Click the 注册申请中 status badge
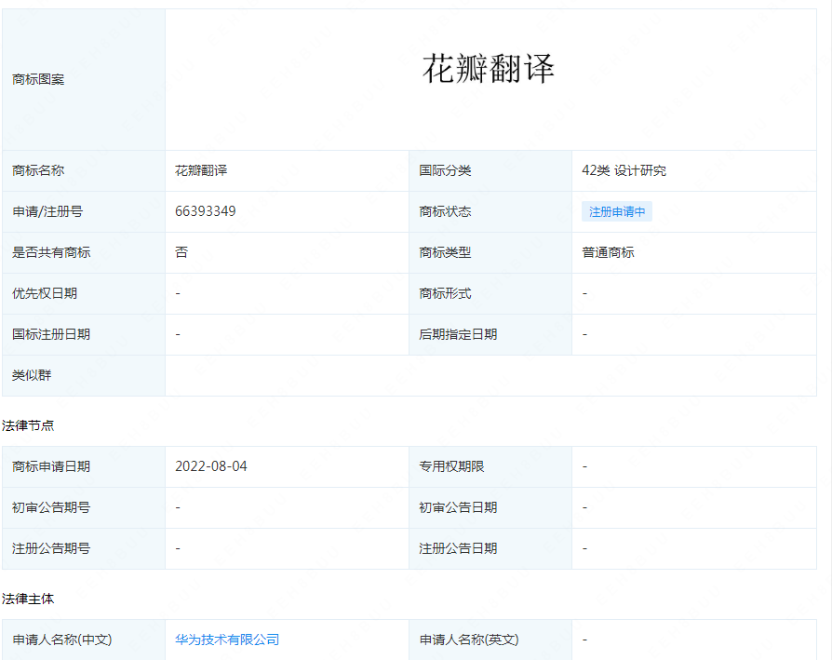 pos(616,211)
